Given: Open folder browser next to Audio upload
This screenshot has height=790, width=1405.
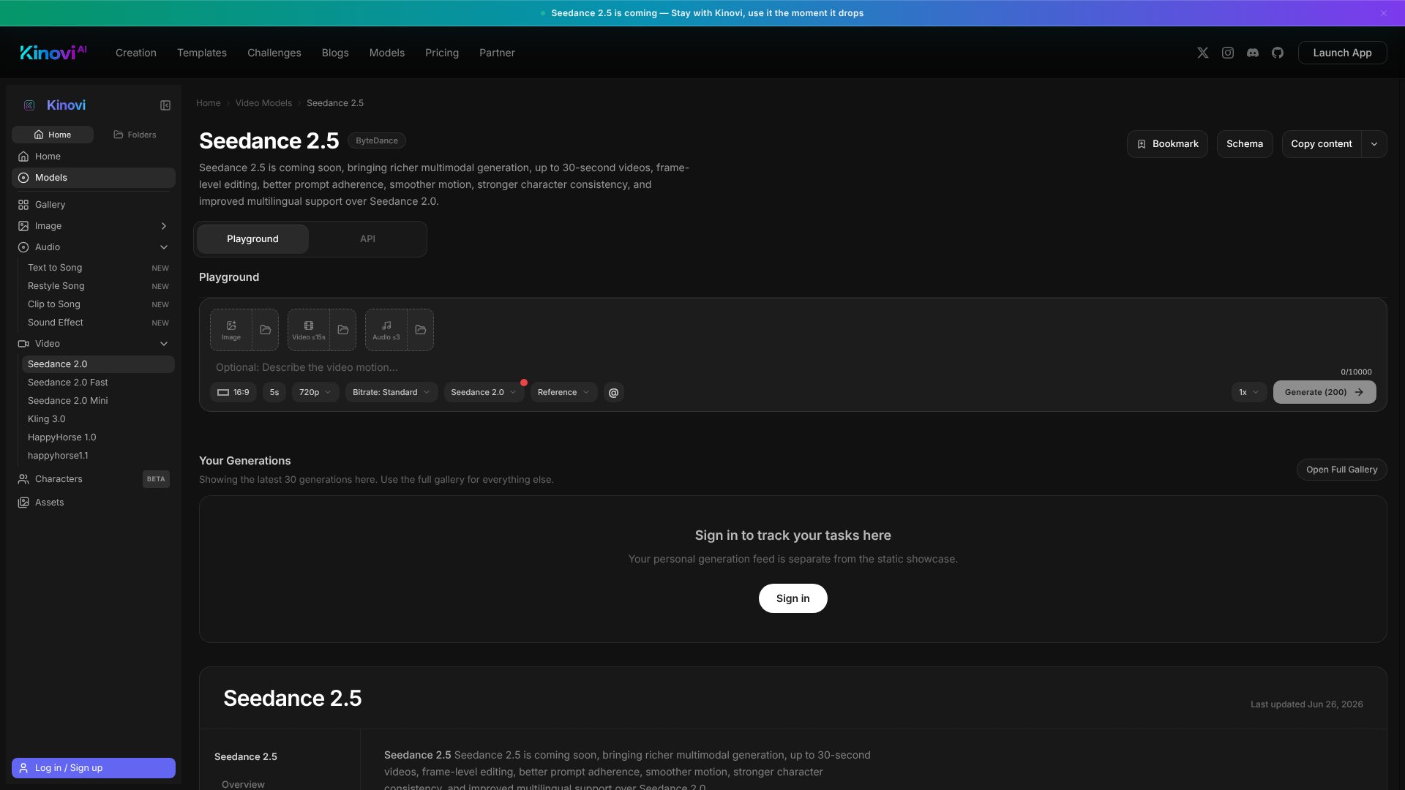Looking at the screenshot, I should (421, 330).
